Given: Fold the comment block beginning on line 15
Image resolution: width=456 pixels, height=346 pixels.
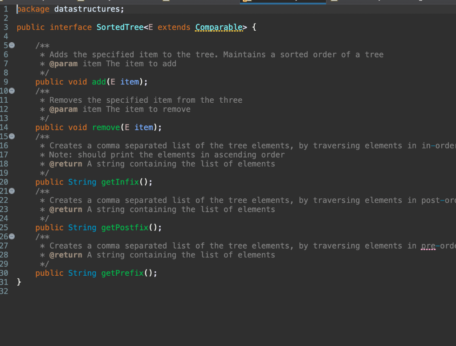Looking at the screenshot, I should pos(12,136).
